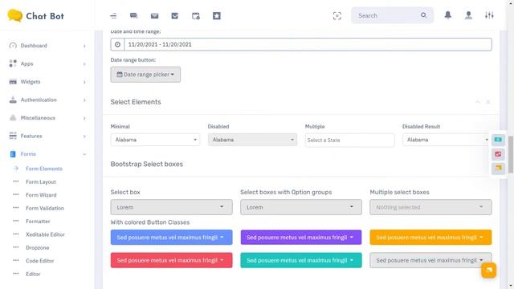The image size is (514, 289).
Task: Open Form Wizard submenu item
Action: point(41,195)
